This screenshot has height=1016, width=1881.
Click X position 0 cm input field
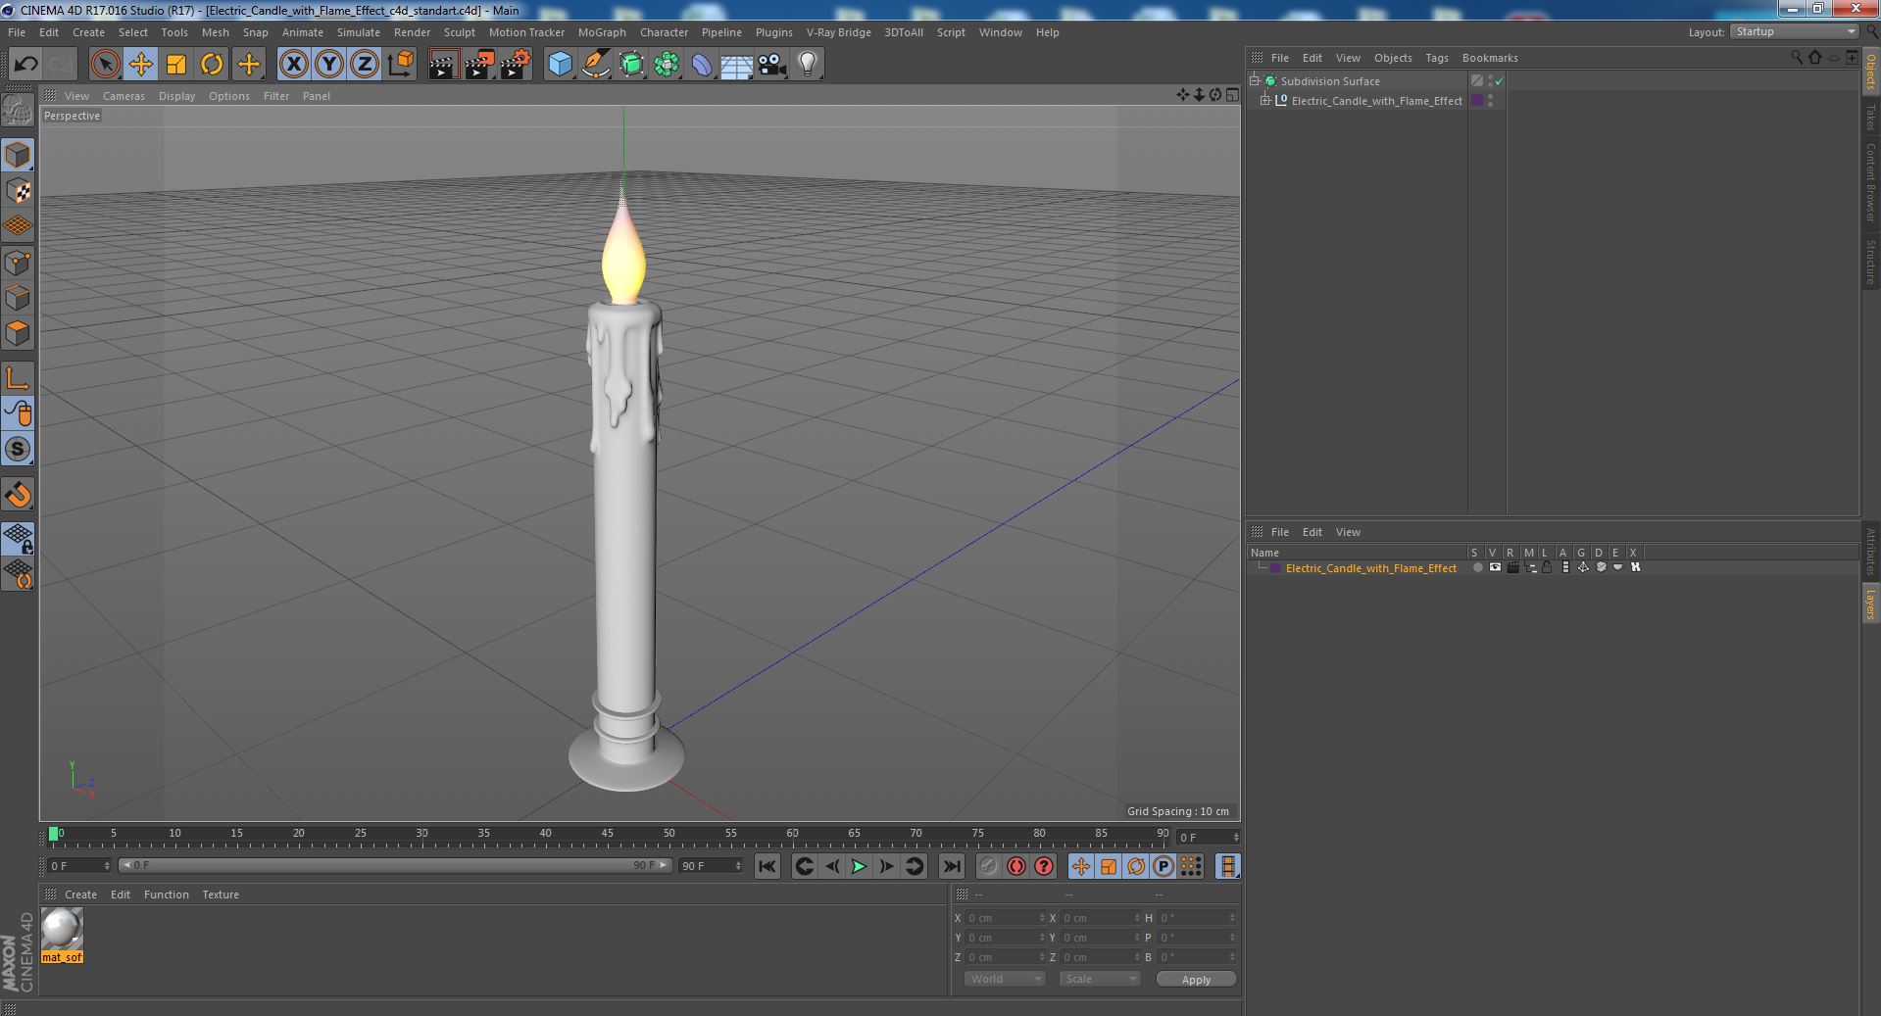[1005, 918]
